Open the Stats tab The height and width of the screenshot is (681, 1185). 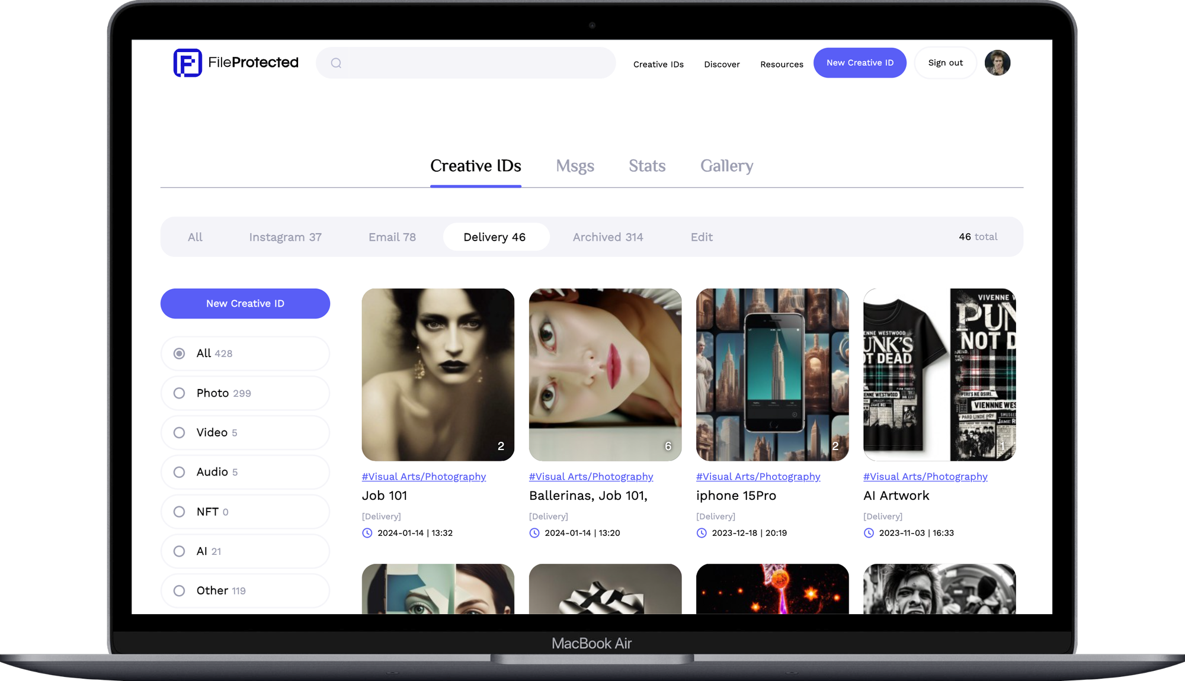click(x=647, y=166)
